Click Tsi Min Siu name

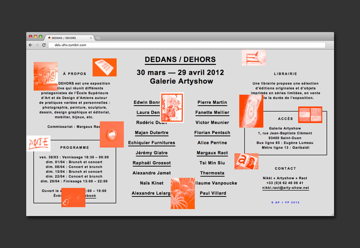[212, 163]
